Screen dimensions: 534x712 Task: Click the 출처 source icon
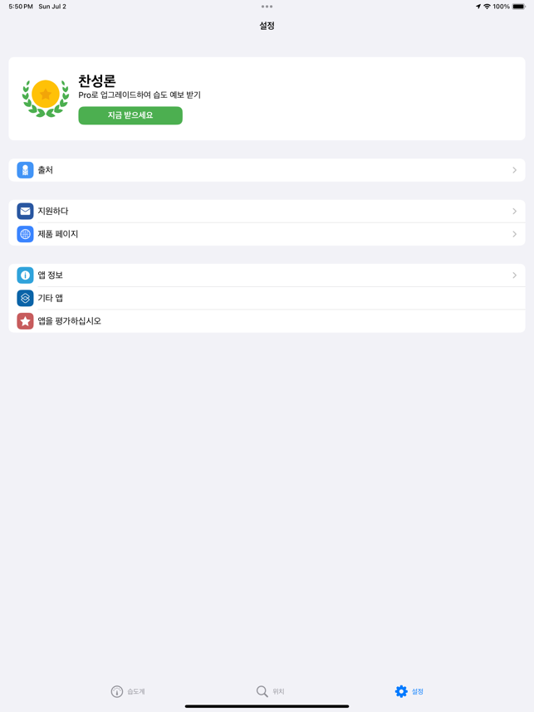click(x=25, y=170)
